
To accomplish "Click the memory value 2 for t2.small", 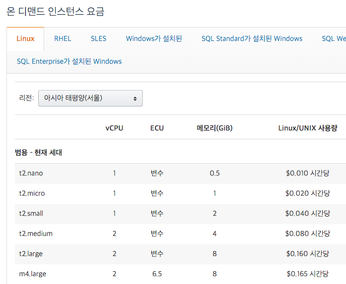I will click(x=214, y=214).
